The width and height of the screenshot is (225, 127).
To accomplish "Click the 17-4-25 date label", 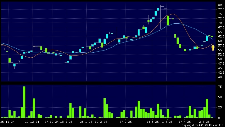I will (x=184, y=122).
